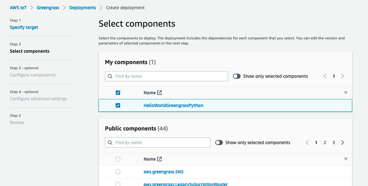The width and height of the screenshot is (368, 186).
Task: Enable Show only selected components in My components
Action: point(237,76)
